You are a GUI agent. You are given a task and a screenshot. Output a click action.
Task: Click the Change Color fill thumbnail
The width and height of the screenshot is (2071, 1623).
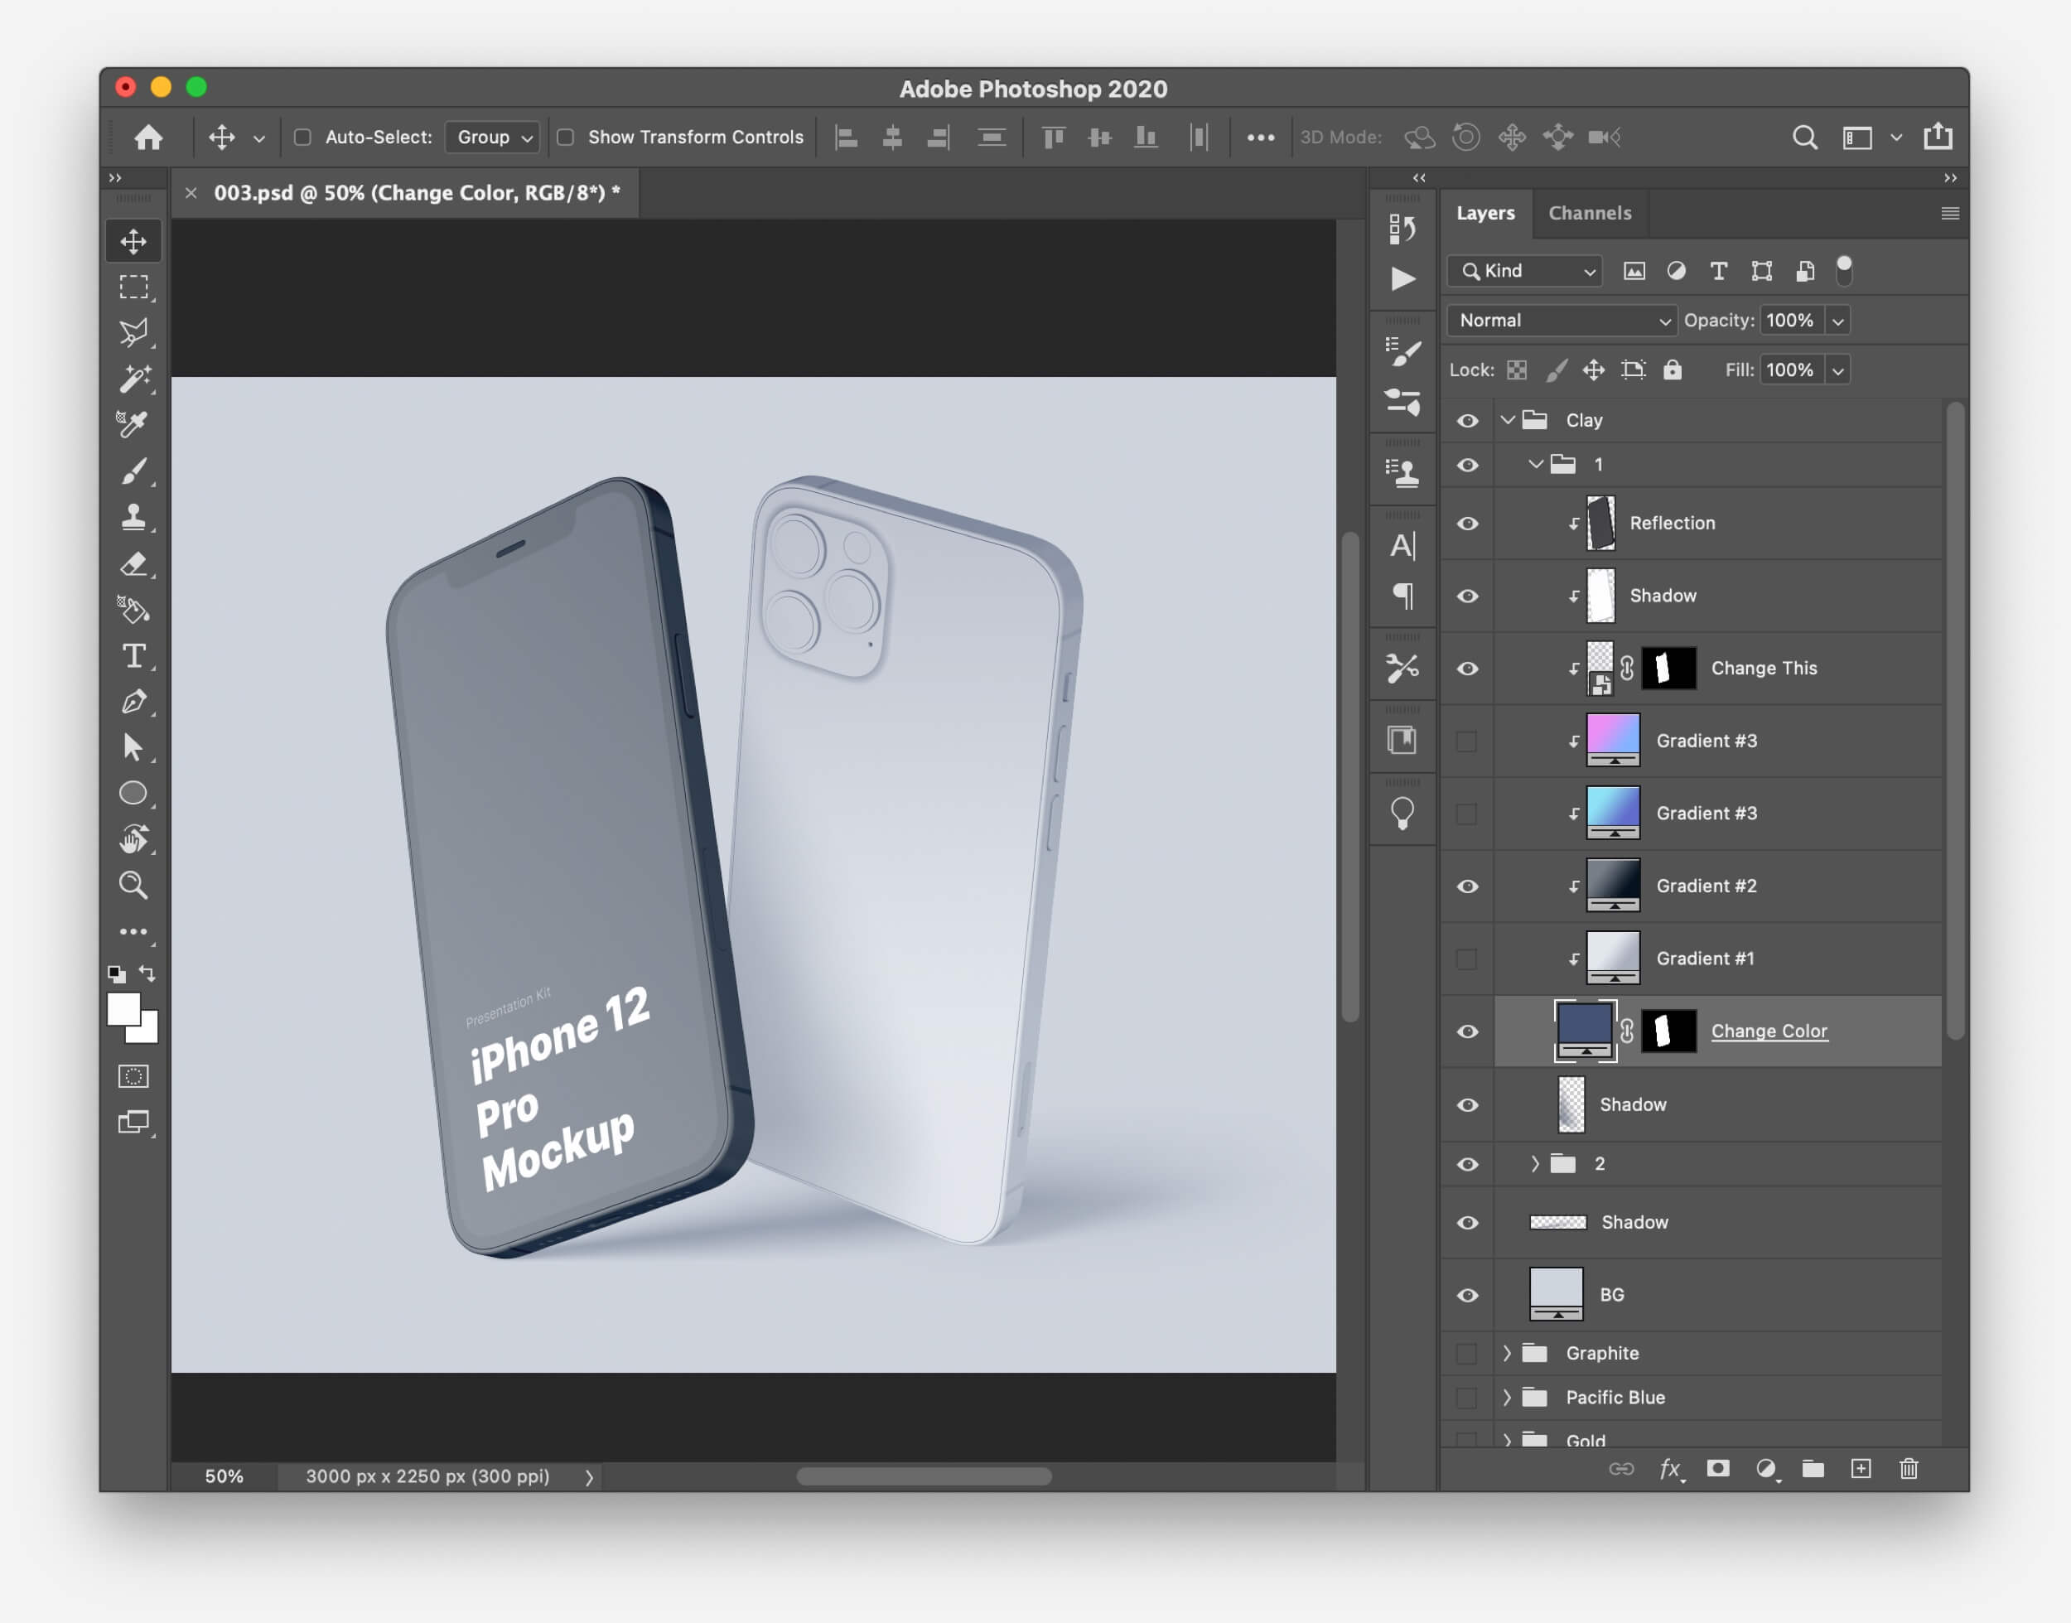[1585, 1032]
